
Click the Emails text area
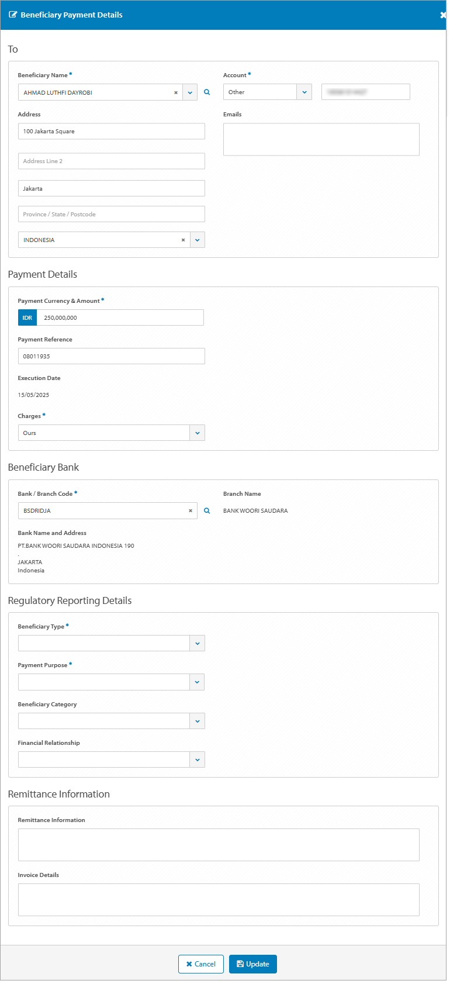321,139
